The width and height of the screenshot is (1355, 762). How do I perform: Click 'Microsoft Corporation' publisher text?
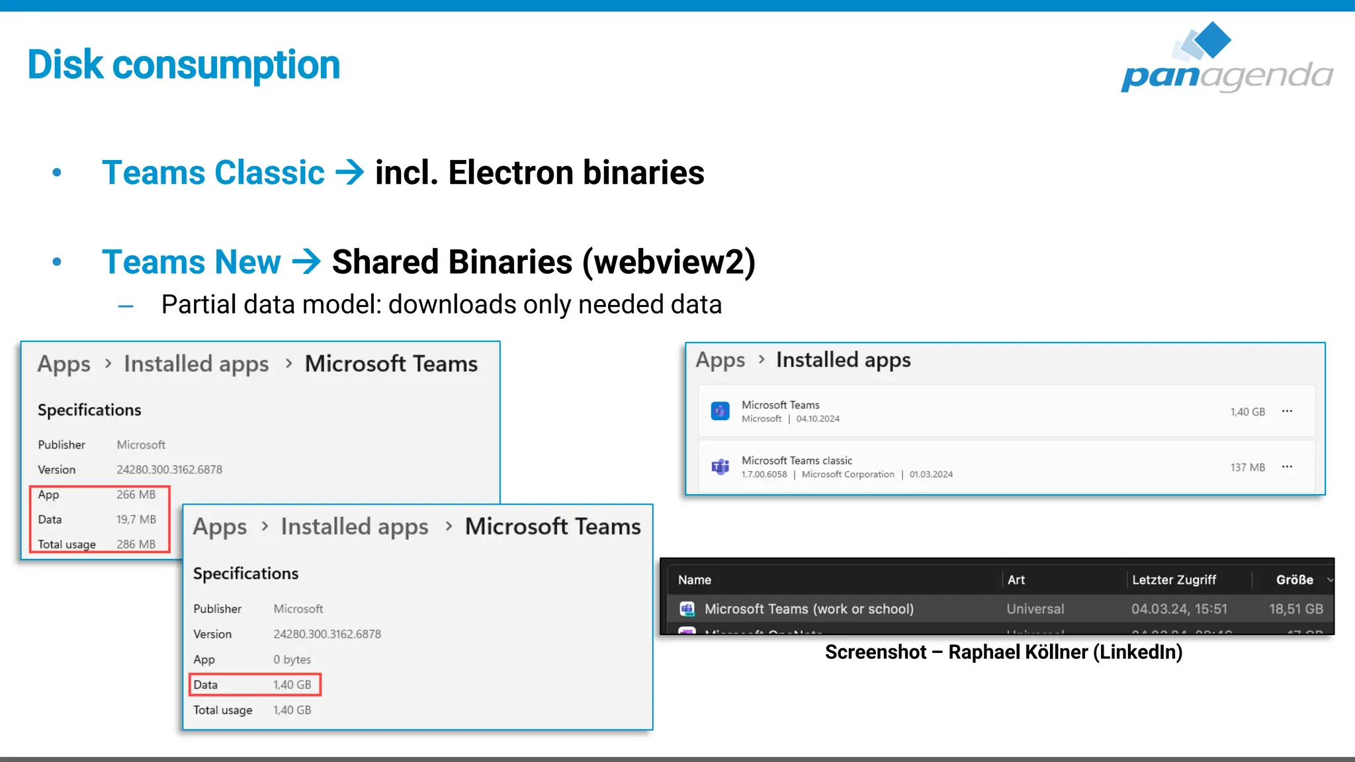848,474
